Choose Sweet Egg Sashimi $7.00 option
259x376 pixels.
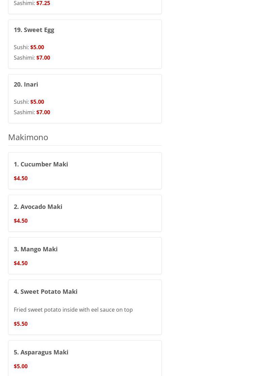pyautogui.click(x=32, y=58)
